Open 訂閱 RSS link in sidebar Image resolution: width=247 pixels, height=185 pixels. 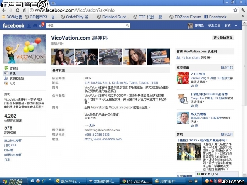(x=10, y=145)
